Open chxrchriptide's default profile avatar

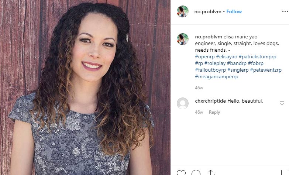[x=182, y=103]
